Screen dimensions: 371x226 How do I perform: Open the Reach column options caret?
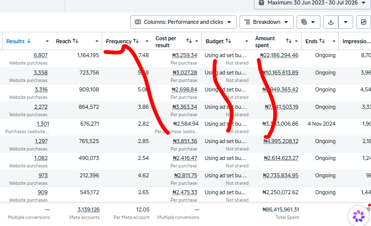(x=97, y=41)
